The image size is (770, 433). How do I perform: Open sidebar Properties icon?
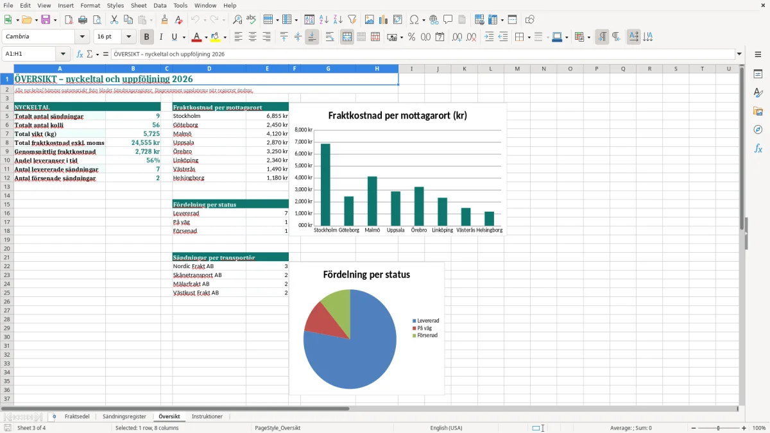tap(758, 74)
